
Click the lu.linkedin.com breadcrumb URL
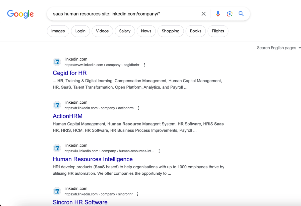click(x=109, y=151)
